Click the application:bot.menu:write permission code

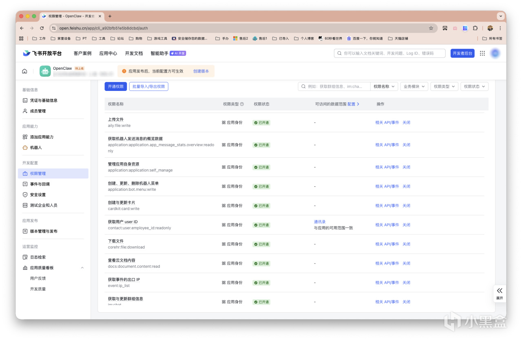point(132,190)
